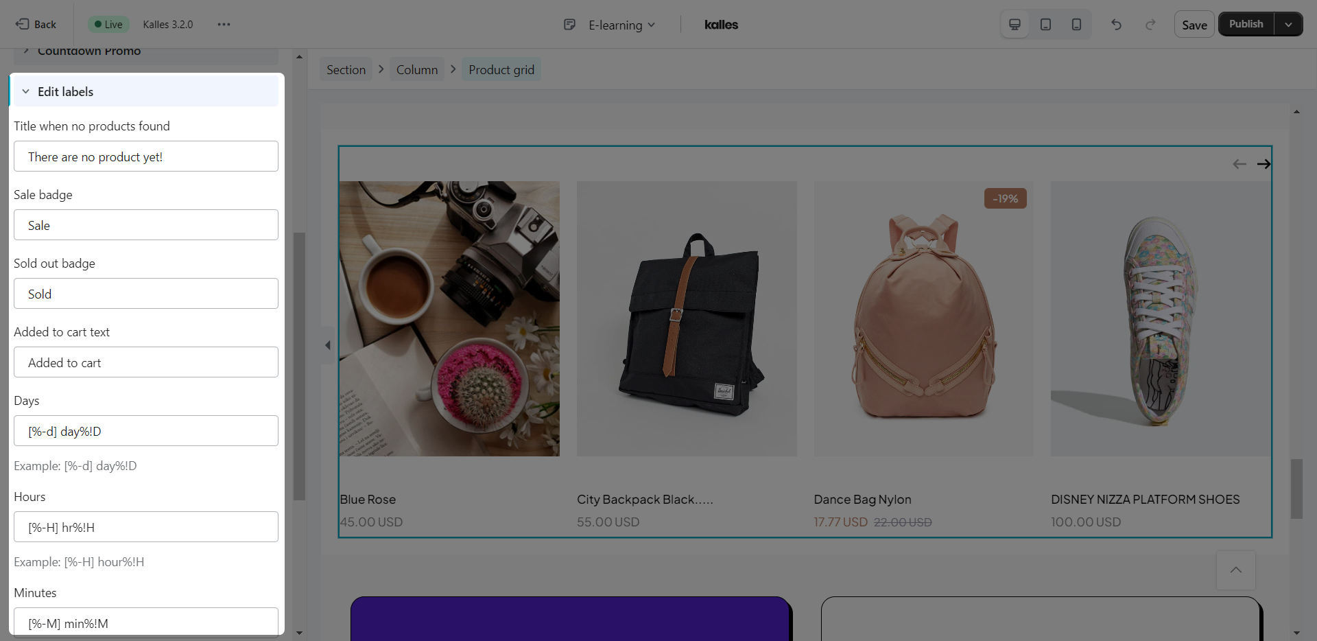Image resolution: width=1317 pixels, height=641 pixels.
Task: Click the kalles store logo
Action: [x=721, y=25]
